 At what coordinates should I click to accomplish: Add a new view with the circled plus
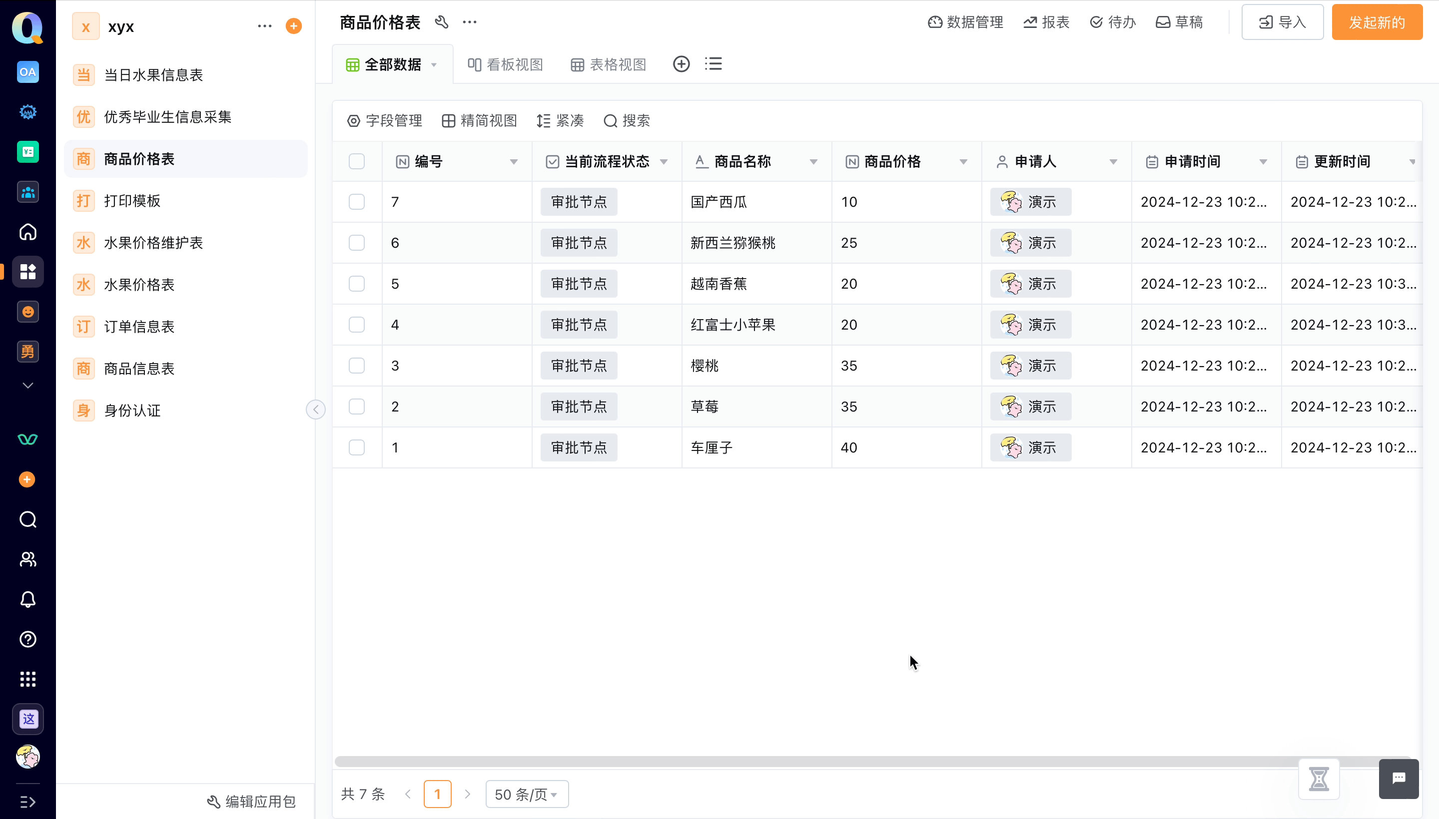681,64
